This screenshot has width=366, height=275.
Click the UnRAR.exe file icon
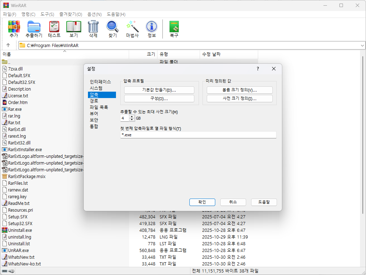coord(5,250)
